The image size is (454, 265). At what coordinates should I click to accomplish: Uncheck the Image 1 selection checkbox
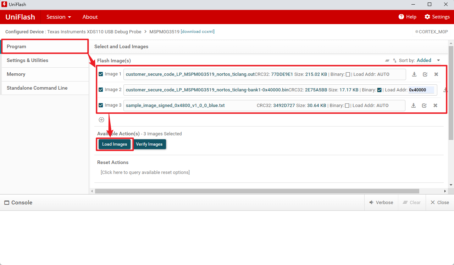pos(101,74)
